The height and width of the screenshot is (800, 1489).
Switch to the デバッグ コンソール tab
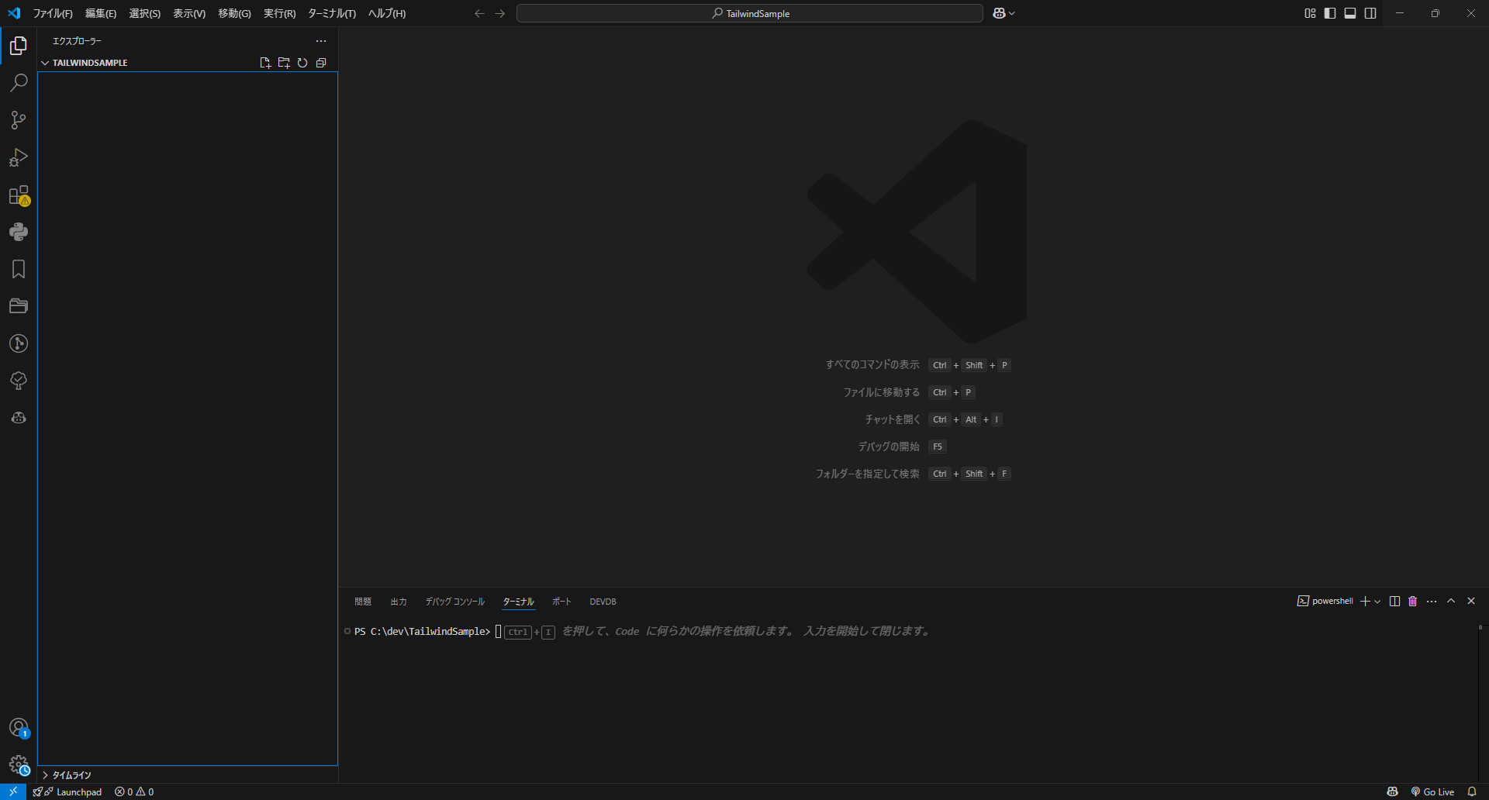click(455, 602)
